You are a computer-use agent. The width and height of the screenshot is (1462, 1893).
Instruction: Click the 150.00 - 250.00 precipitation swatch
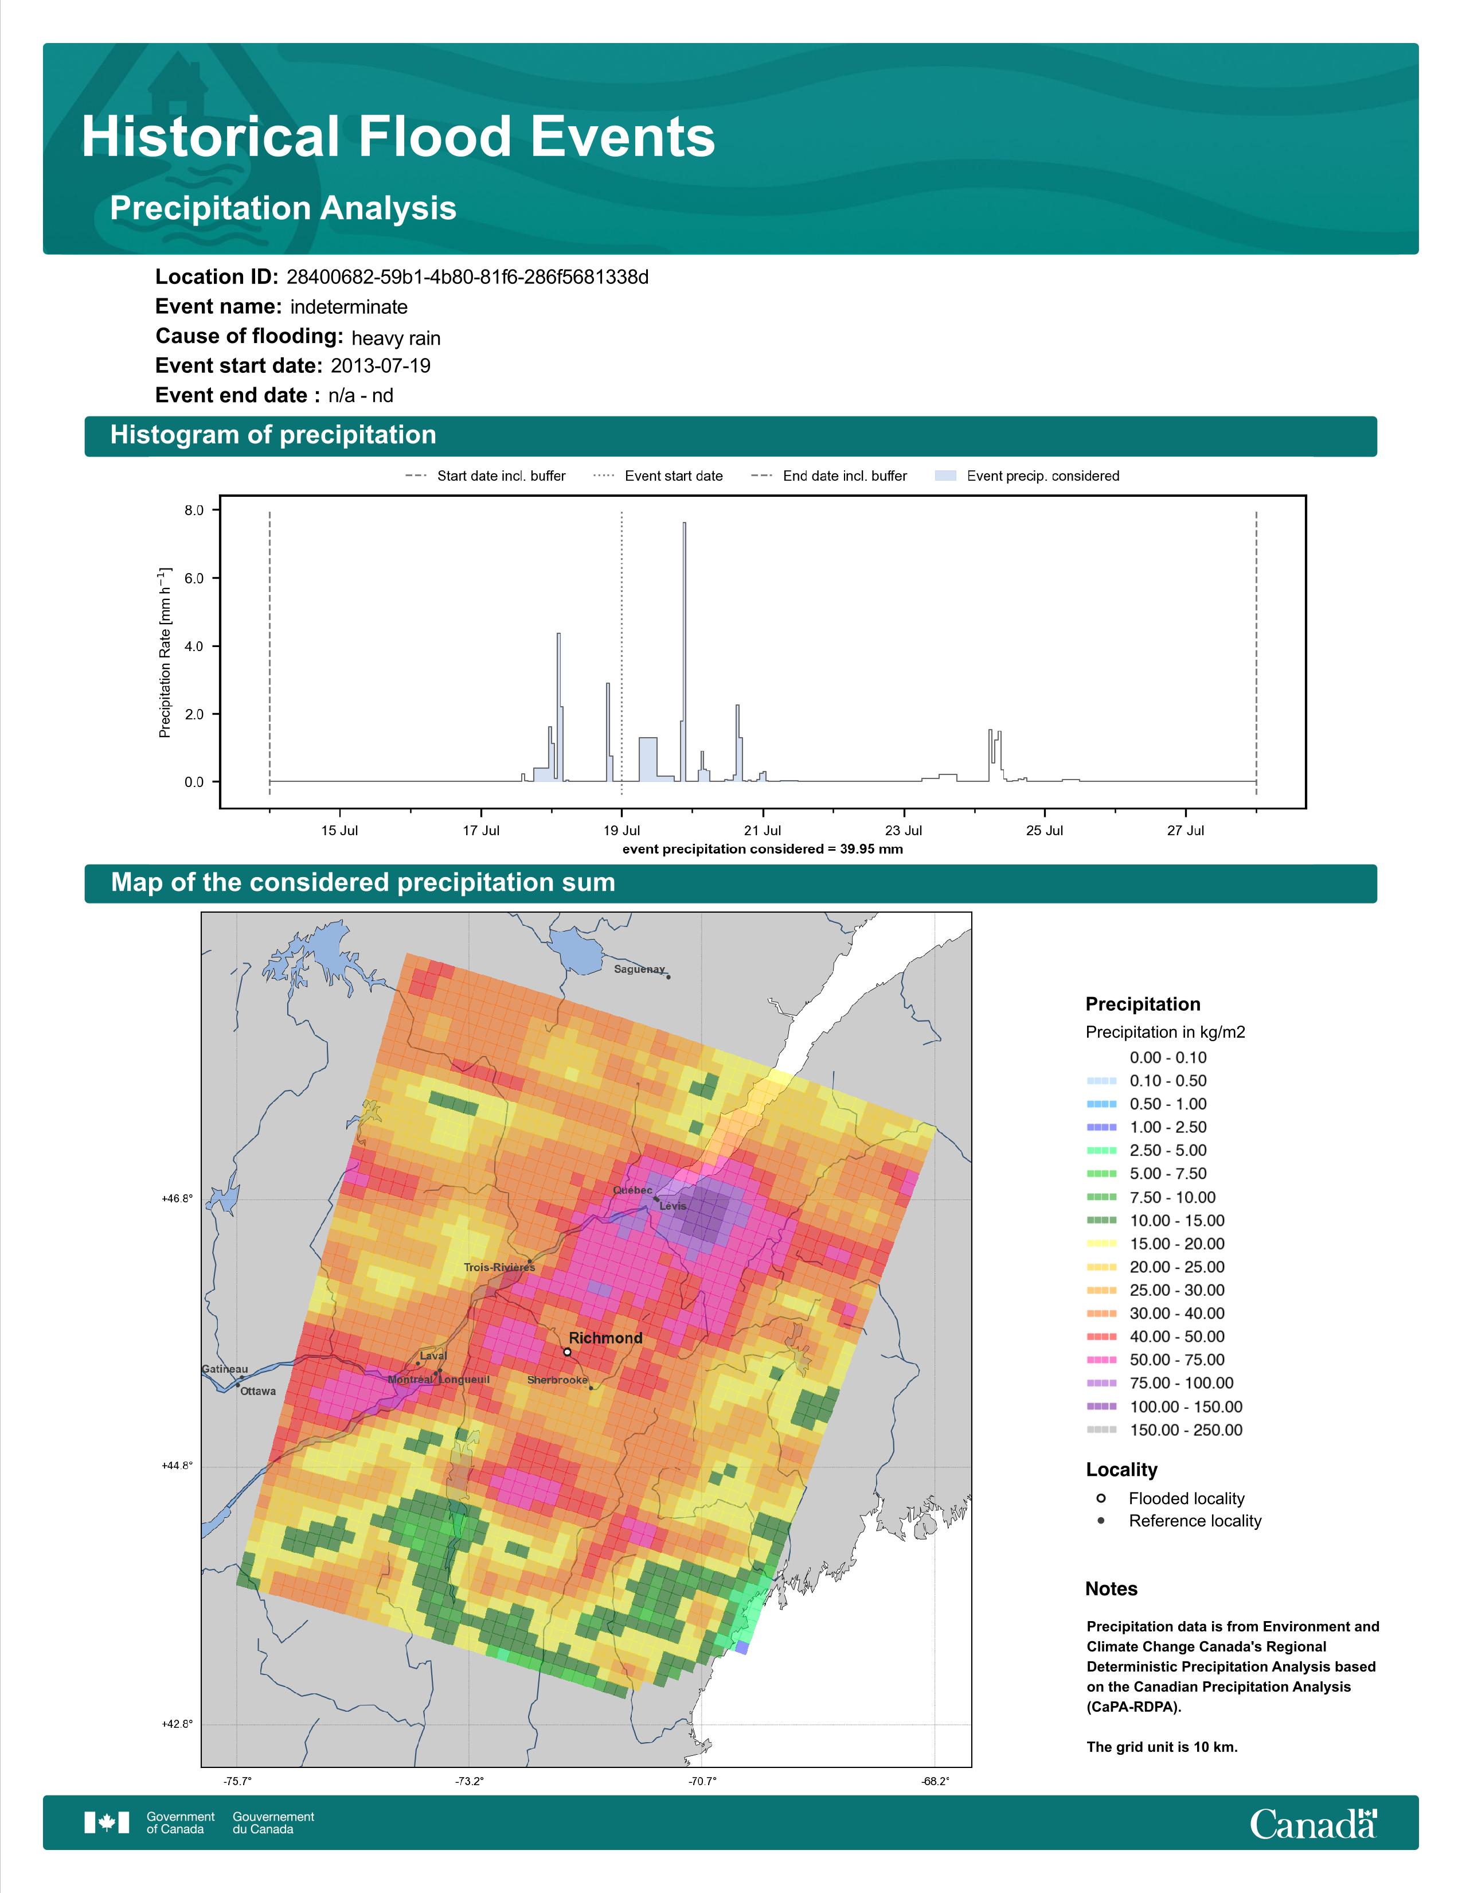point(1102,1430)
